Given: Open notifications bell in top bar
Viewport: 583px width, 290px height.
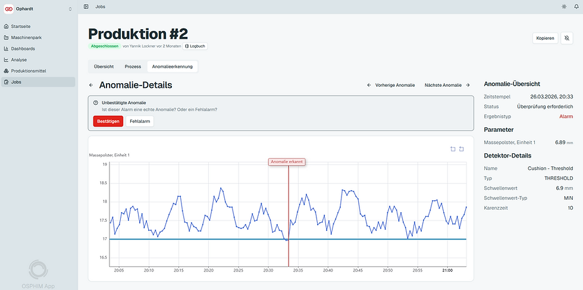Looking at the screenshot, I should pyautogui.click(x=576, y=7).
